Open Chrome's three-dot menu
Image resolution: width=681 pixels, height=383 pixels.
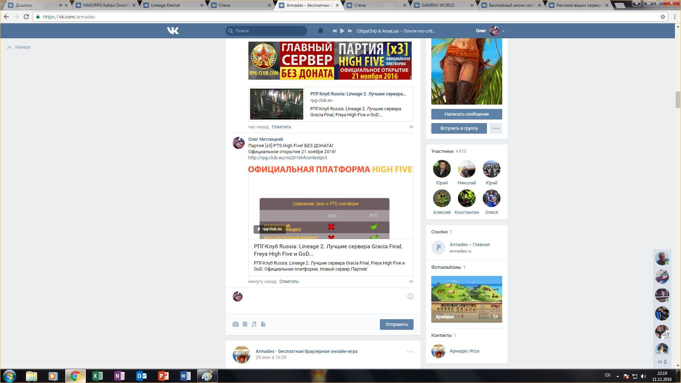(675, 17)
